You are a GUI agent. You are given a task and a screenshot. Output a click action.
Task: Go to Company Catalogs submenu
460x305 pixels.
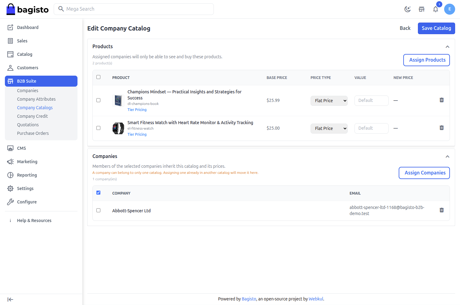pyautogui.click(x=35, y=108)
